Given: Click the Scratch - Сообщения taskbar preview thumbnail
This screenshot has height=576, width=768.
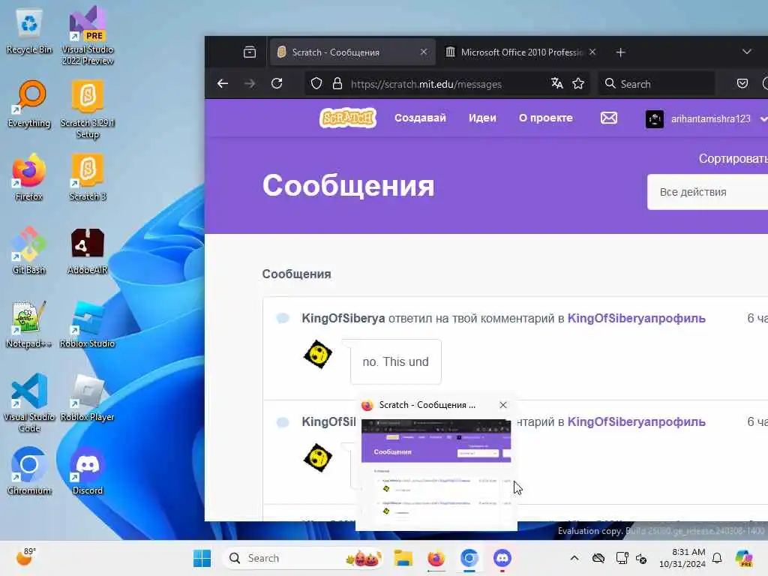Looking at the screenshot, I should point(436,473).
